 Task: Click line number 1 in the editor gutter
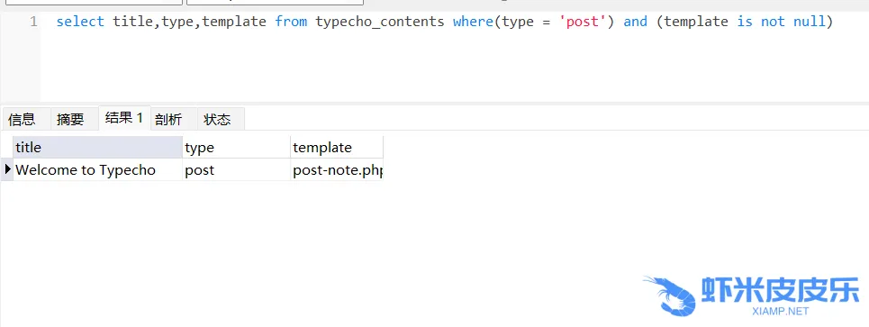click(33, 23)
